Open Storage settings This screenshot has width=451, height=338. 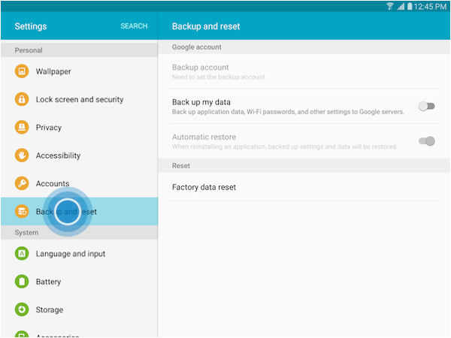pos(80,309)
